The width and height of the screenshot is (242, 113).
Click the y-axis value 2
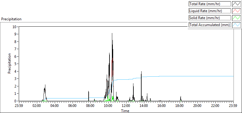[15, 86]
